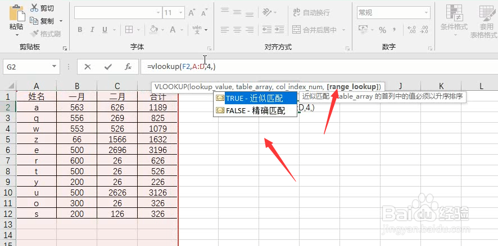Center text horizontally
The width and height of the screenshot is (498, 246).
click(237, 30)
